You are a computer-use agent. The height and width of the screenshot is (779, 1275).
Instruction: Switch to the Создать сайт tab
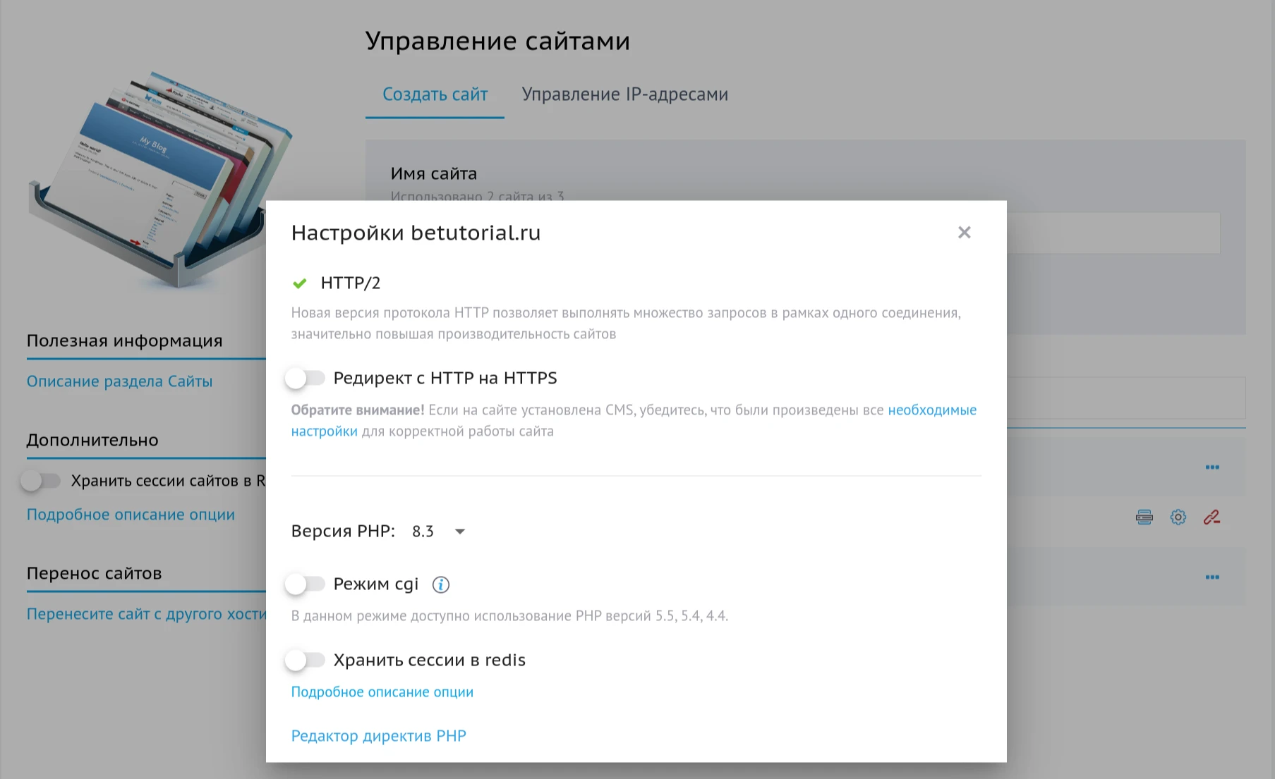point(434,94)
